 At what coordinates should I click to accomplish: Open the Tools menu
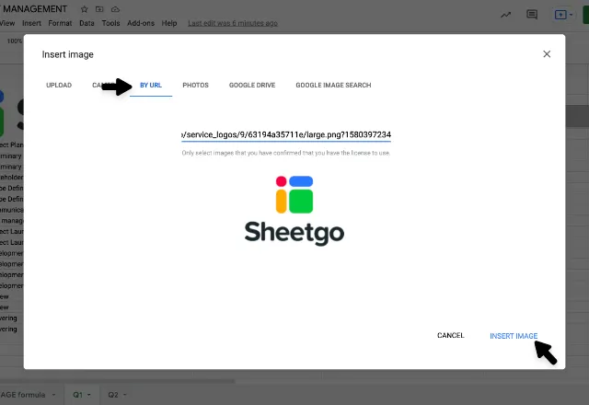[110, 23]
